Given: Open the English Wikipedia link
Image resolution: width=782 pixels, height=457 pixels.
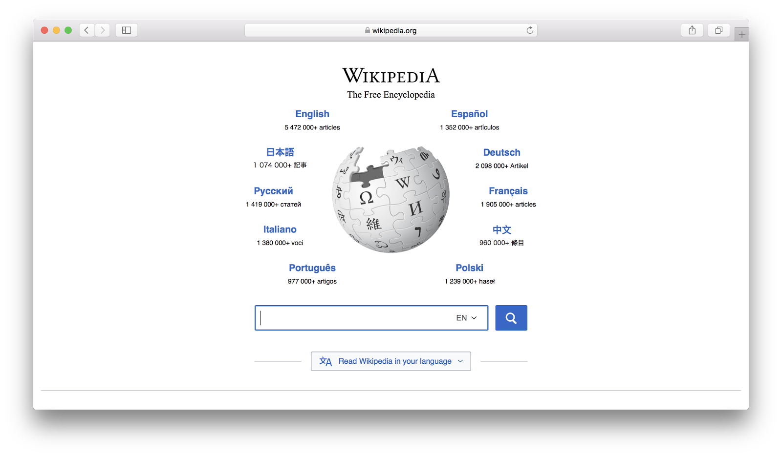Looking at the screenshot, I should (x=312, y=114).
